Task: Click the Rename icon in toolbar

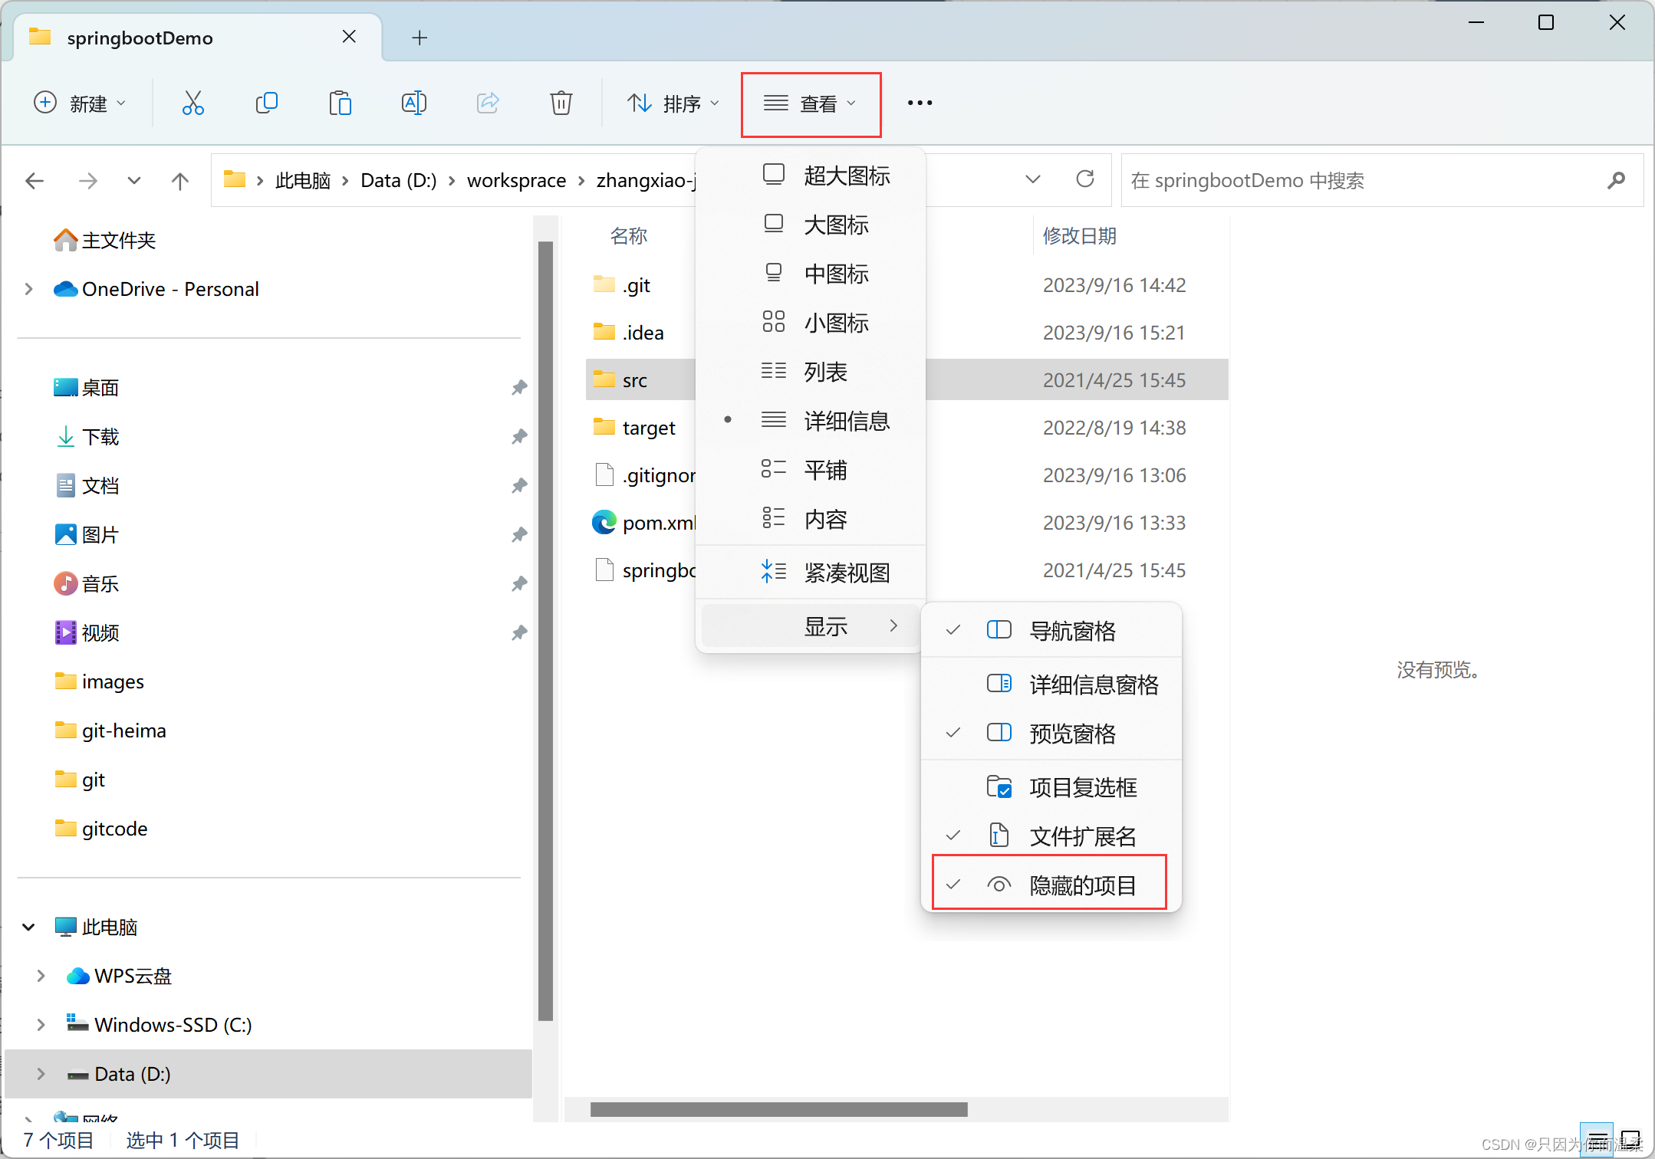Action: point(413,103)
